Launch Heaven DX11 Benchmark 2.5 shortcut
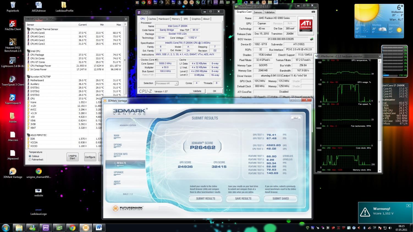 point(13,45)
